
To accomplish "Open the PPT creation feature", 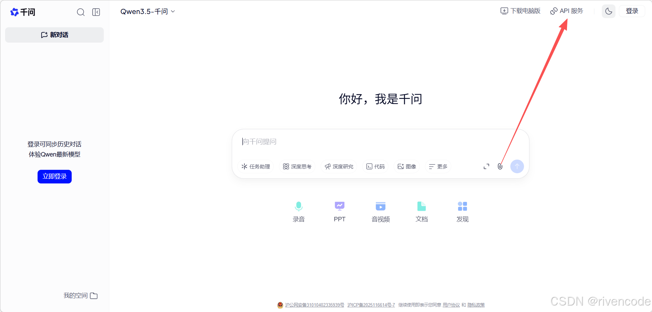I will [x=339, y=211].
